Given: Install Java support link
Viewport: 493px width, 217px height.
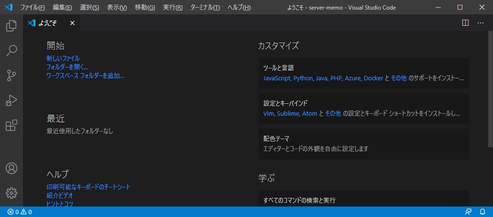Looking at the screenshot, I should pos(321,78).
